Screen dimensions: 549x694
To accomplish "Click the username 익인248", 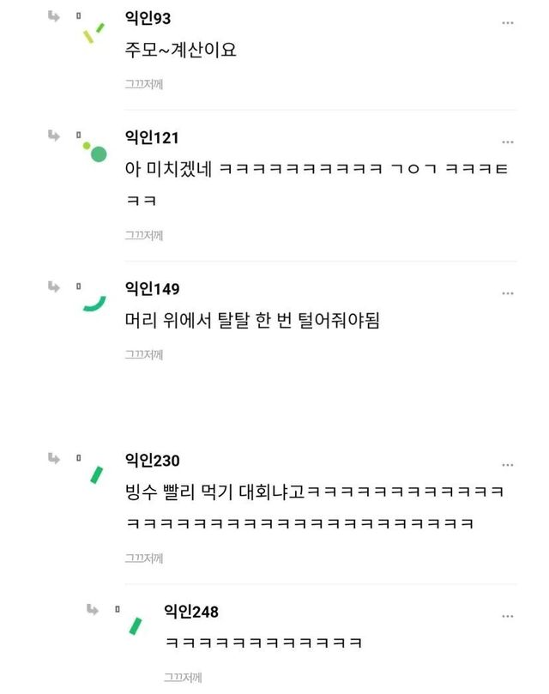I will click(x=190, y=612).
